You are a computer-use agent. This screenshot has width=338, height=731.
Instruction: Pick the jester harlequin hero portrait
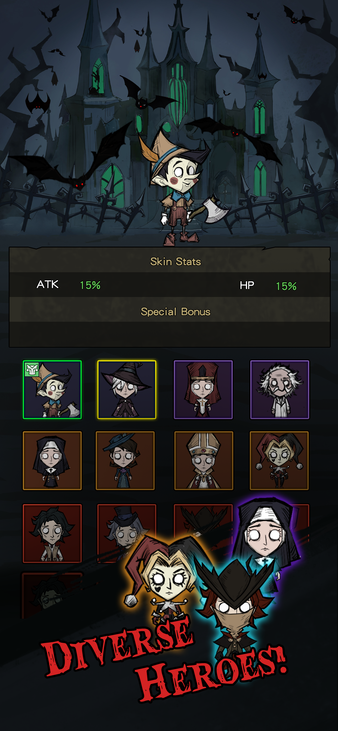click(279, 461)
